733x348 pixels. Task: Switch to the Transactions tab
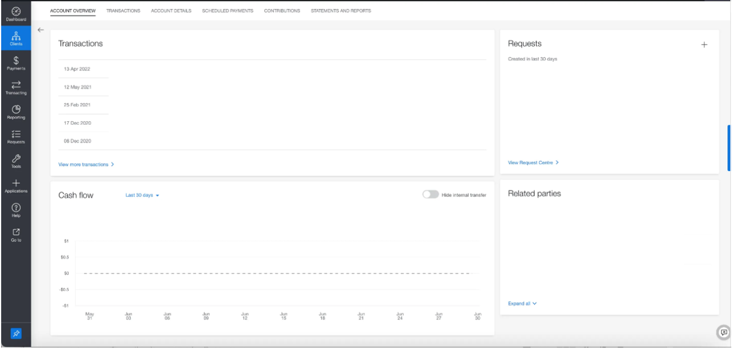click(x=123, y=11)
